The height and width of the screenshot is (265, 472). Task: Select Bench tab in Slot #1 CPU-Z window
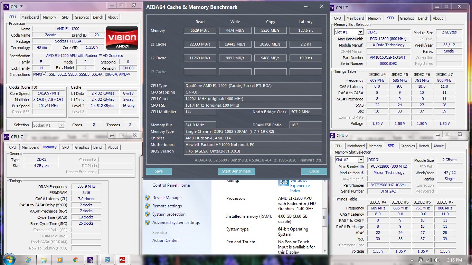[423, 18]
